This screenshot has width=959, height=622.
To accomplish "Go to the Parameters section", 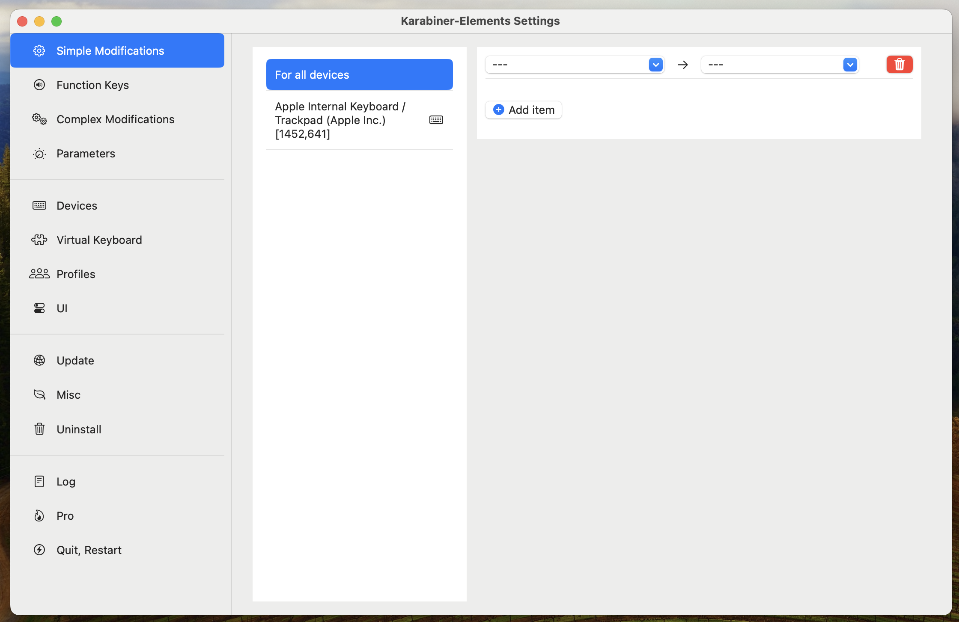I will [117, 154].
